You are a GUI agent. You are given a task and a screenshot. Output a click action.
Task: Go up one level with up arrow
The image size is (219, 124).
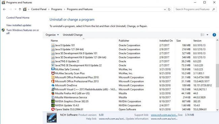click(20, 9)
